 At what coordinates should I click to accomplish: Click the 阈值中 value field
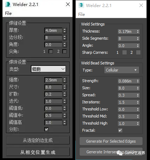[53, 115]
